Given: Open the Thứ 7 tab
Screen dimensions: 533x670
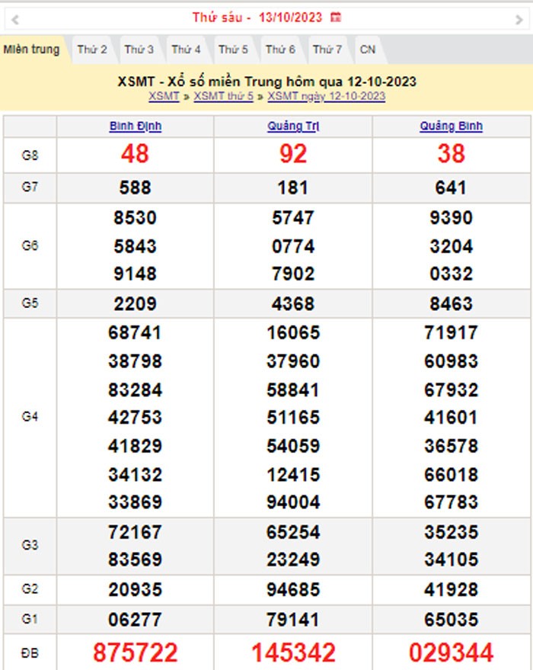Looking at the screenshot, I should [327, 50].
